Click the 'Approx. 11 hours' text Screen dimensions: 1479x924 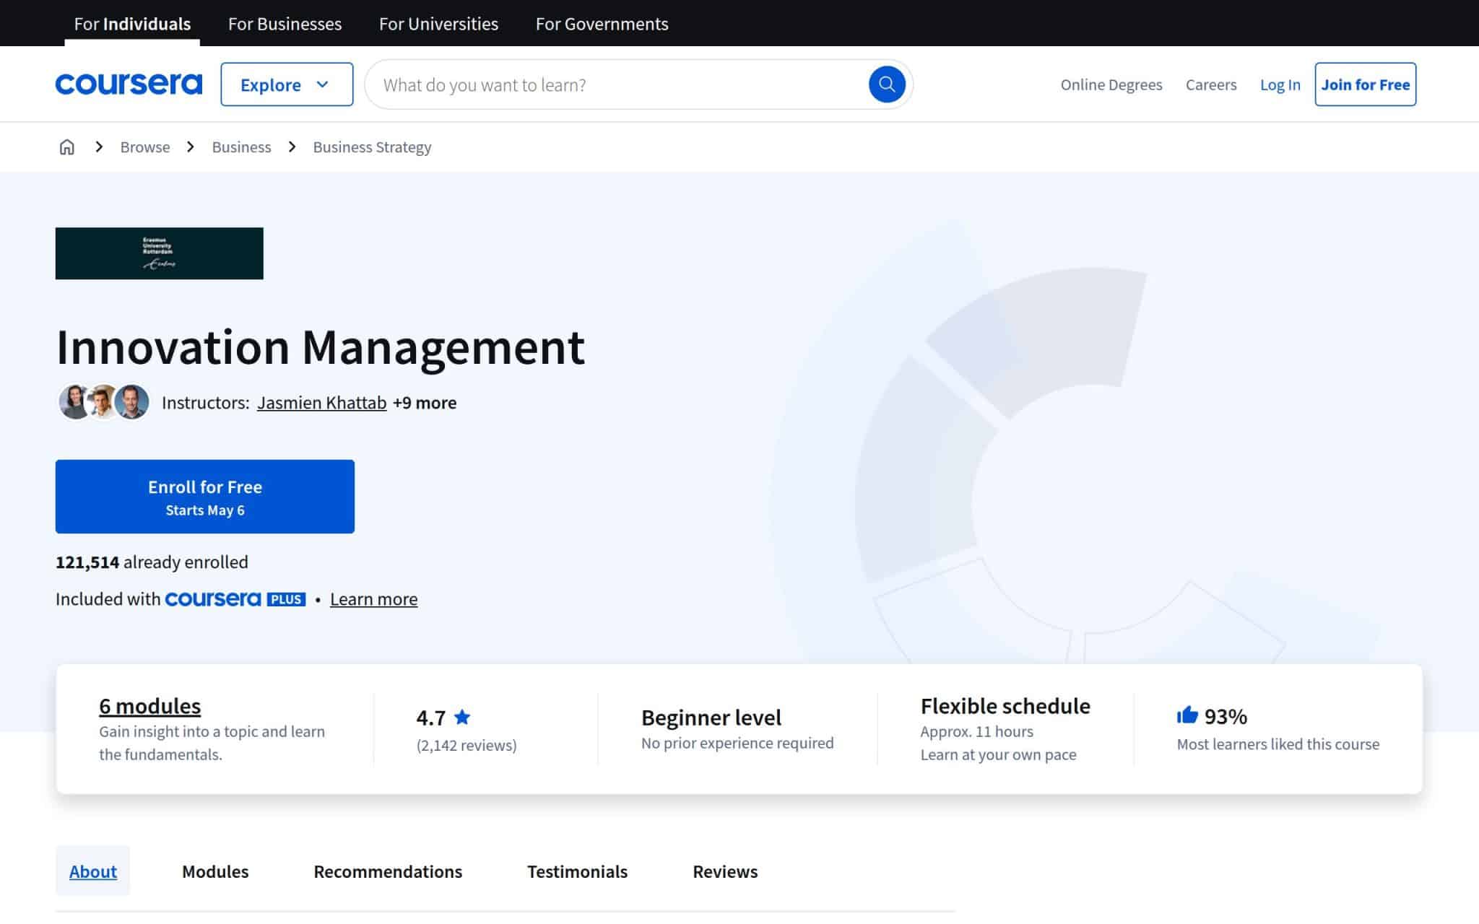click(976, 731)
